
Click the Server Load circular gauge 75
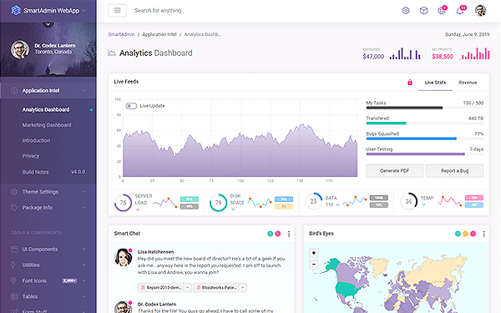[123, 203]
